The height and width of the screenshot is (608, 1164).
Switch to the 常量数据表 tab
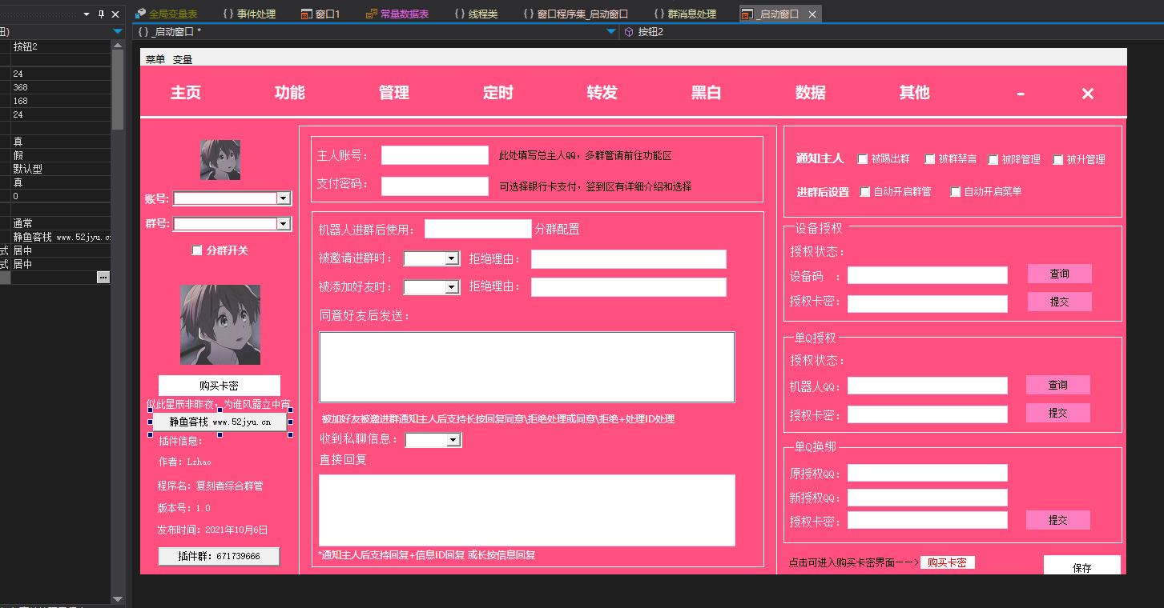tap(397, 14)
